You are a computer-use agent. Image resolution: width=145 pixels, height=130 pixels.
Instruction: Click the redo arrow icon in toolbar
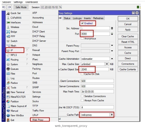click(9, 7)
